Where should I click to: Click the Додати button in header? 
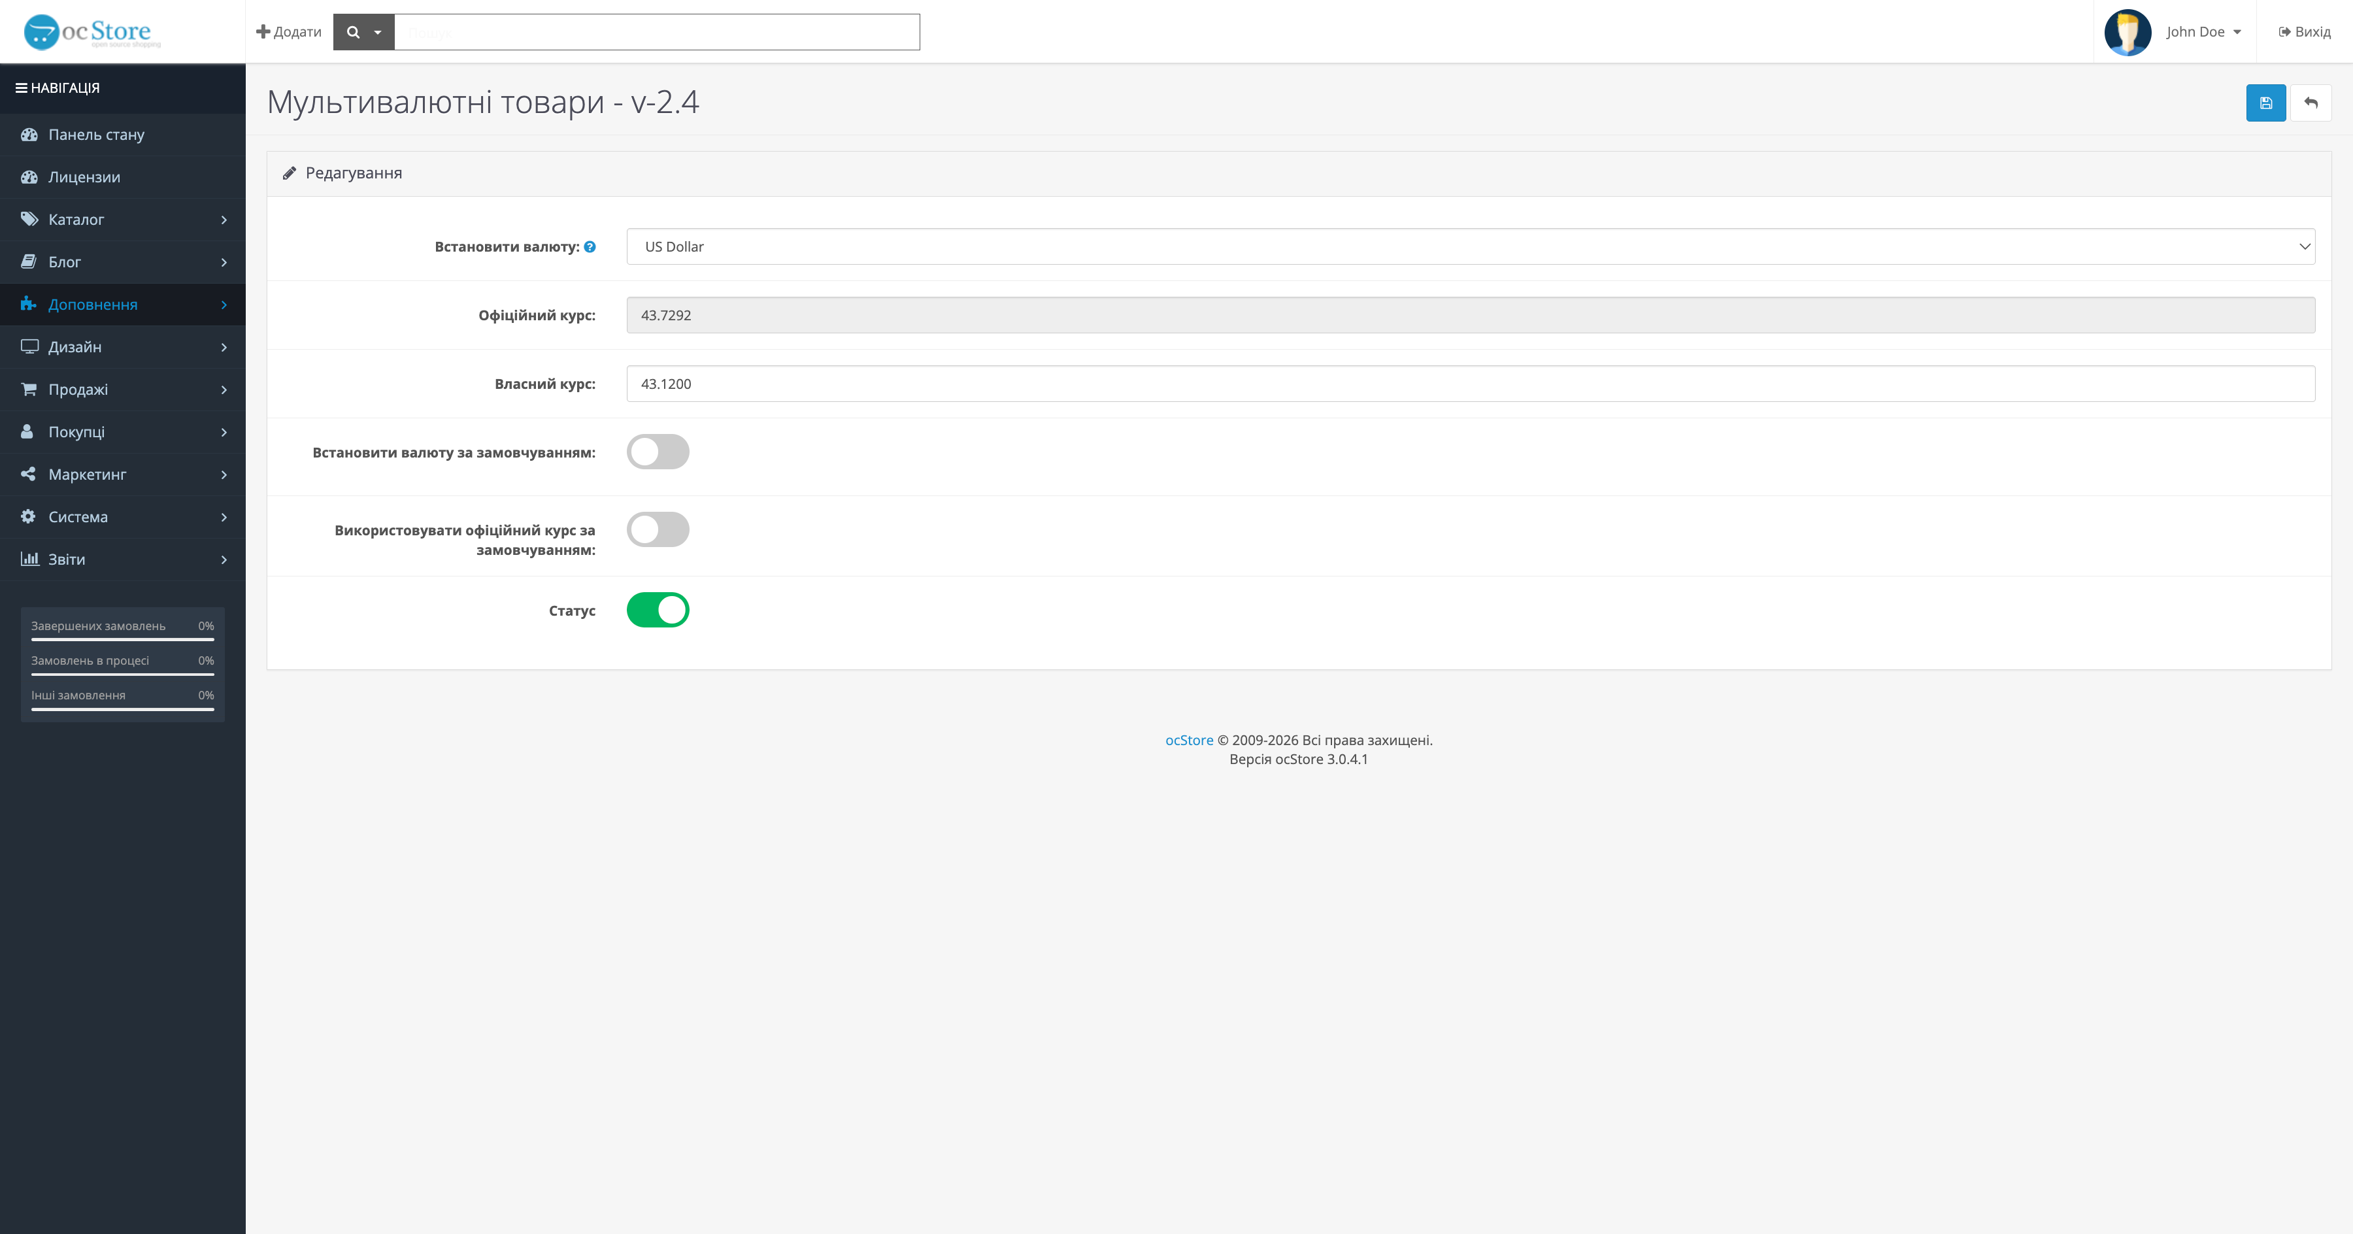point(289,32)
